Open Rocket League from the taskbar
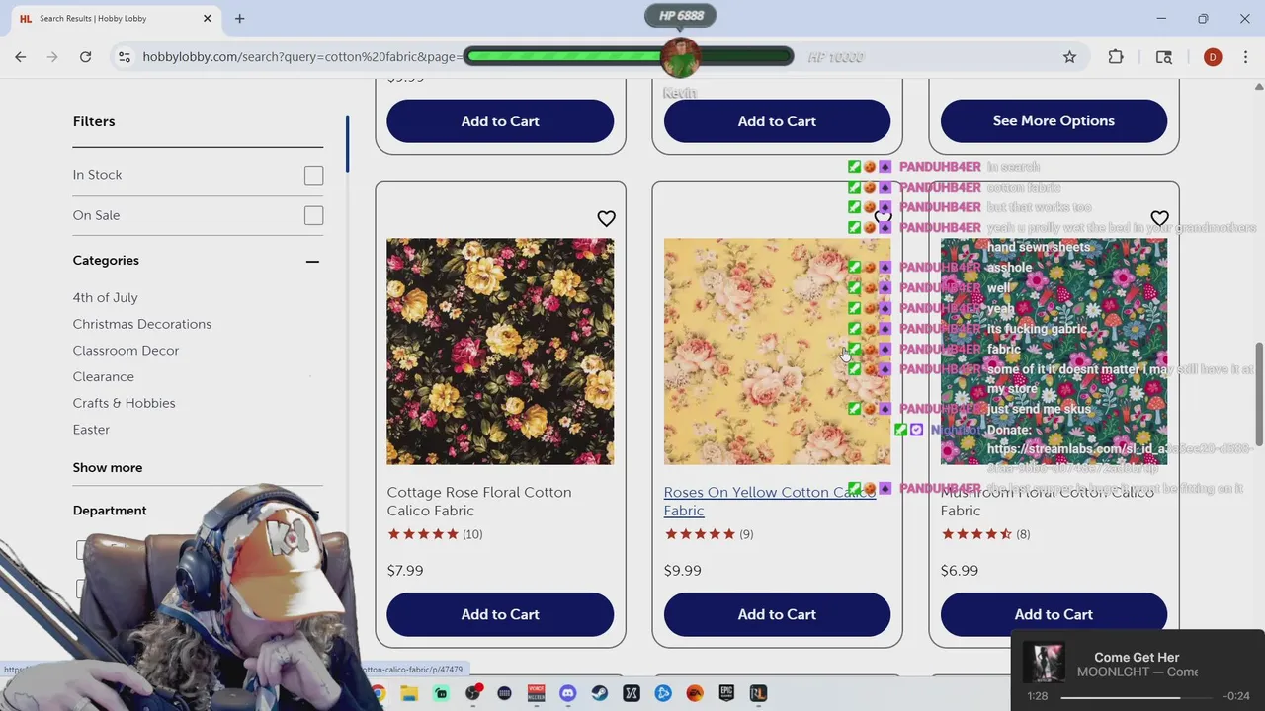This screenshot has width=1265, height=711. point(758,693)
